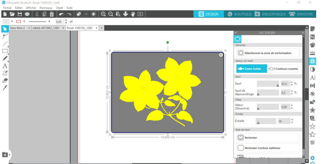Select the freehand pencil drawing tool
Screen dimensions: 328x164
(5, 58)
